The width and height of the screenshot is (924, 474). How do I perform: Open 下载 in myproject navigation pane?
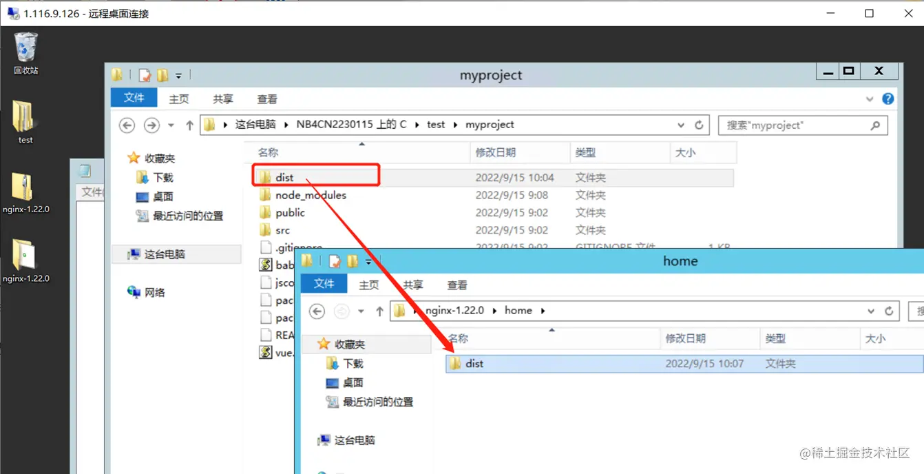coord(155,178)
